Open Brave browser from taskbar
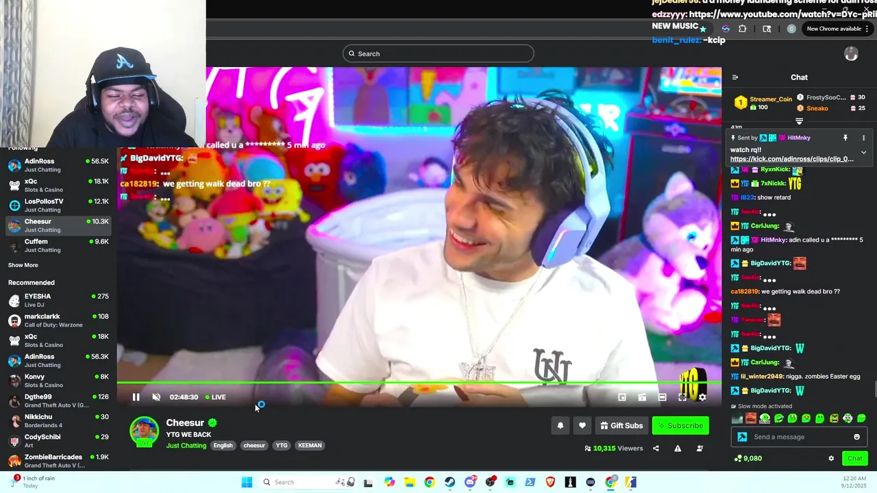This screenshot has width=877, height=493. point(550,482)
